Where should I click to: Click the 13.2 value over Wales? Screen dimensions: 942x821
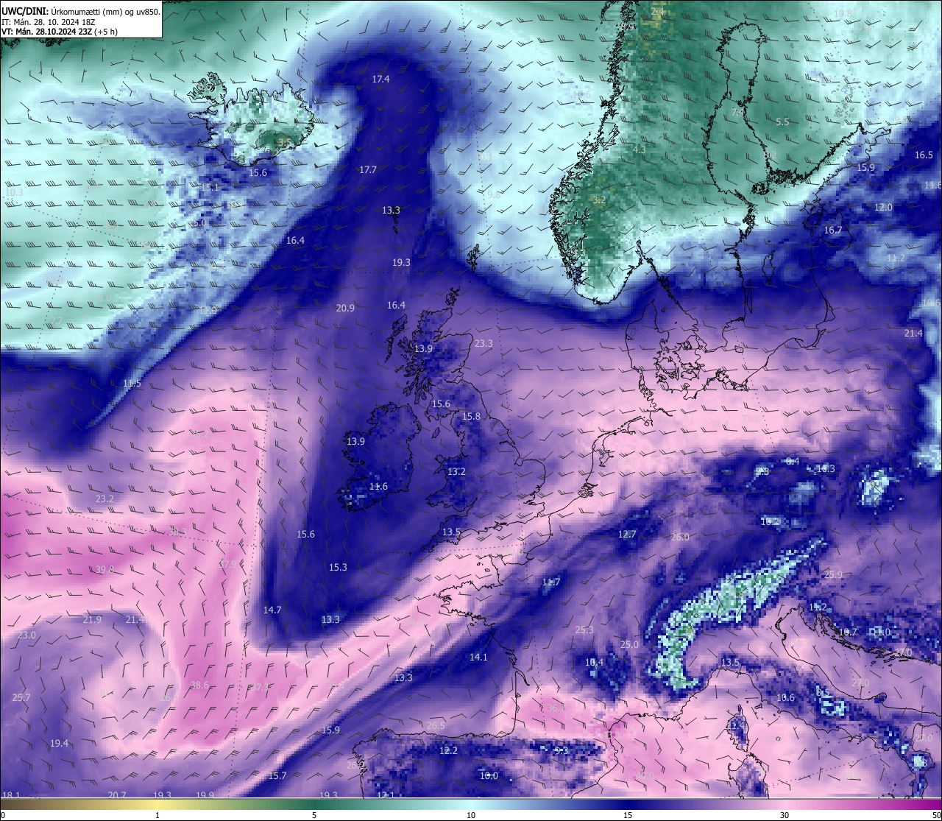(x=456, y=471)
